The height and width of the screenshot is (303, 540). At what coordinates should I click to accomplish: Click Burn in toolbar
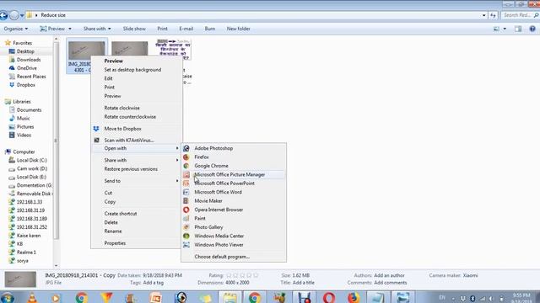tap(210, 29)
